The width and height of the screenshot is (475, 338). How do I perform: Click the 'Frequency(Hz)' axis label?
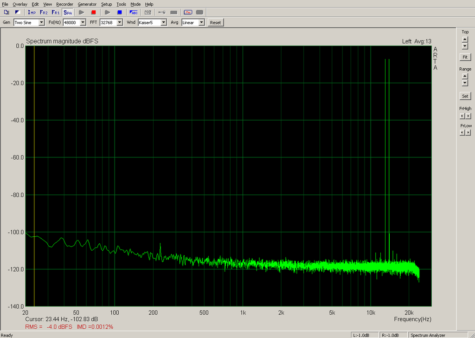[x=412, y=319]
